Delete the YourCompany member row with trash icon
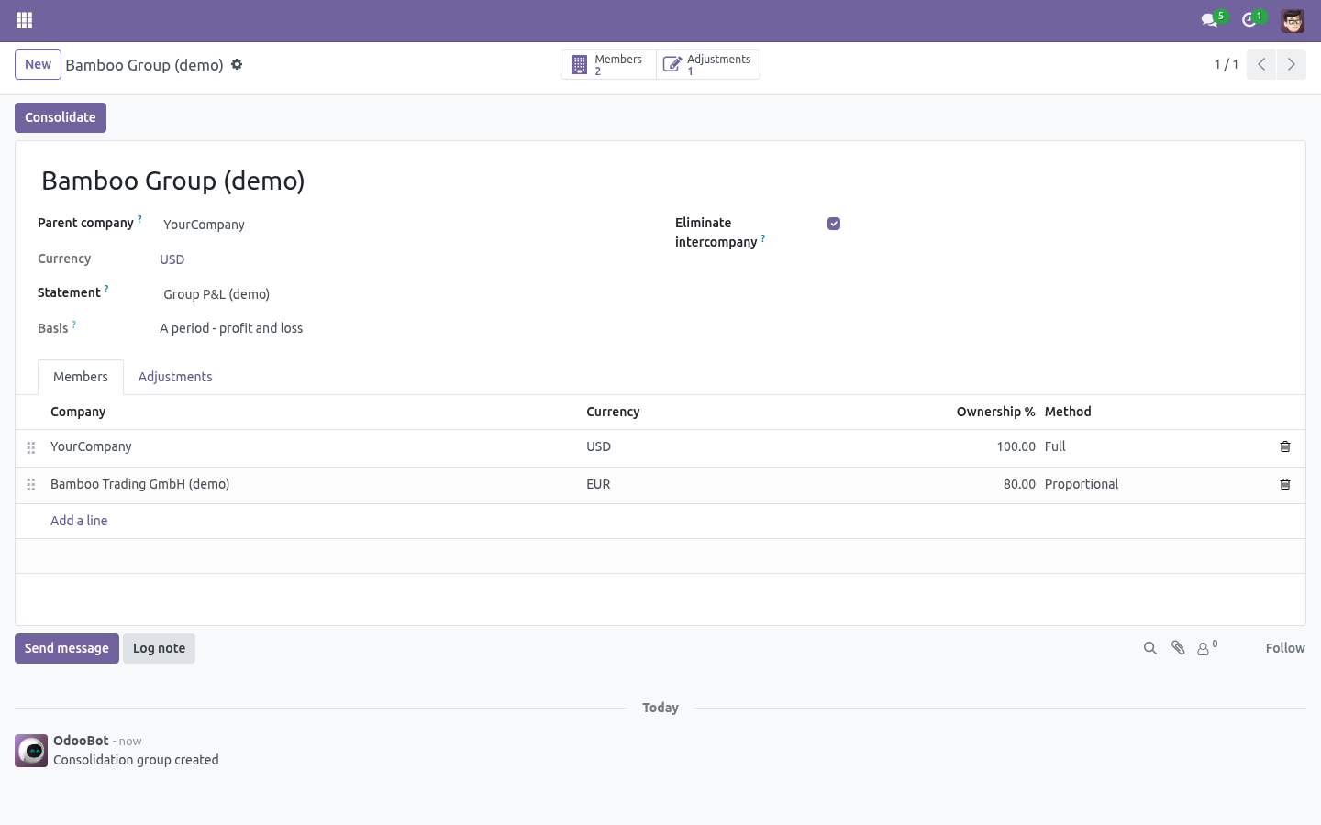 tap(1285, 446)
